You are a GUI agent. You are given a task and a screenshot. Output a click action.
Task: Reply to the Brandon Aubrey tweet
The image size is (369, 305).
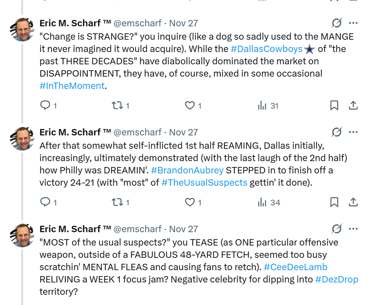coord(46,202)
